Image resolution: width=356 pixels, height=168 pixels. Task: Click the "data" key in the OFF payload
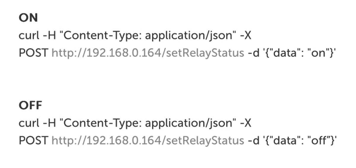tap(285, 140)
